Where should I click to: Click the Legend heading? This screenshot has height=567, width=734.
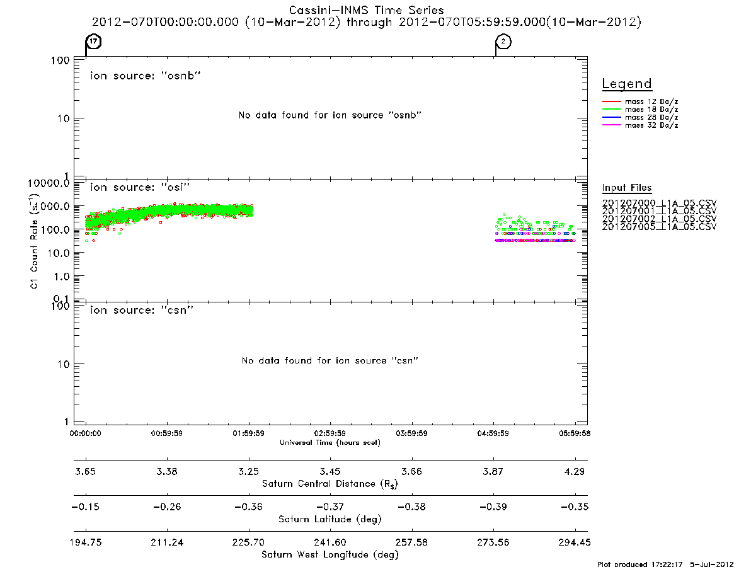(x=627, y=84)
